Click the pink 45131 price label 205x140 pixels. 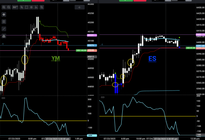92,35
